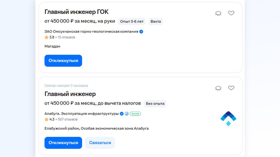This screenshot has width=280, height=157.
Task: Favorite the Алабуга vacancy with heart icon
Action: point(231,88)
